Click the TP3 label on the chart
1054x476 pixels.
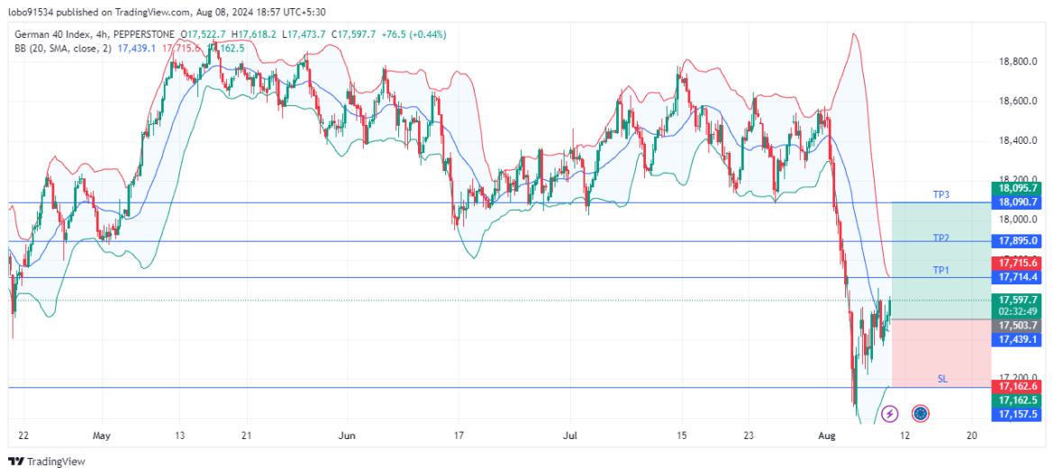click(940, 194)
